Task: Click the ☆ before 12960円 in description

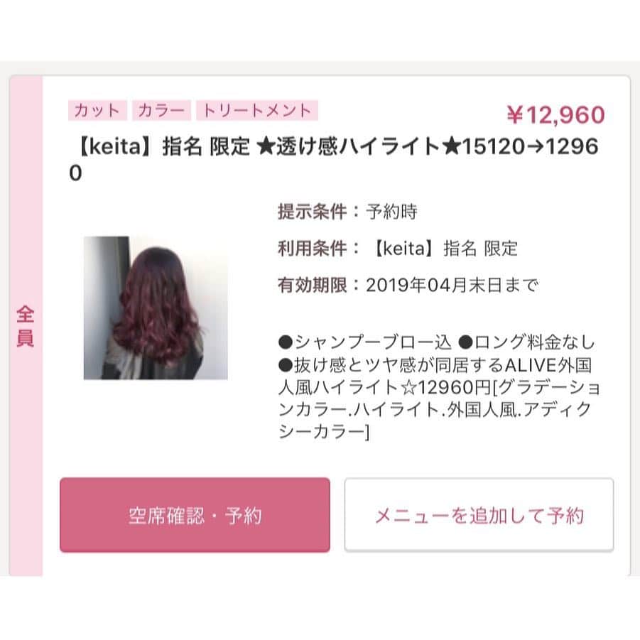Action: tap(408, 387)
